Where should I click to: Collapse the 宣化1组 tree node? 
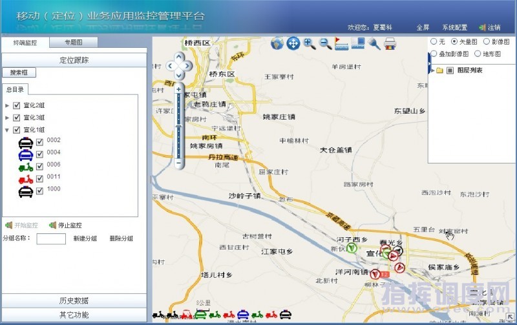(x=7, y=130)
